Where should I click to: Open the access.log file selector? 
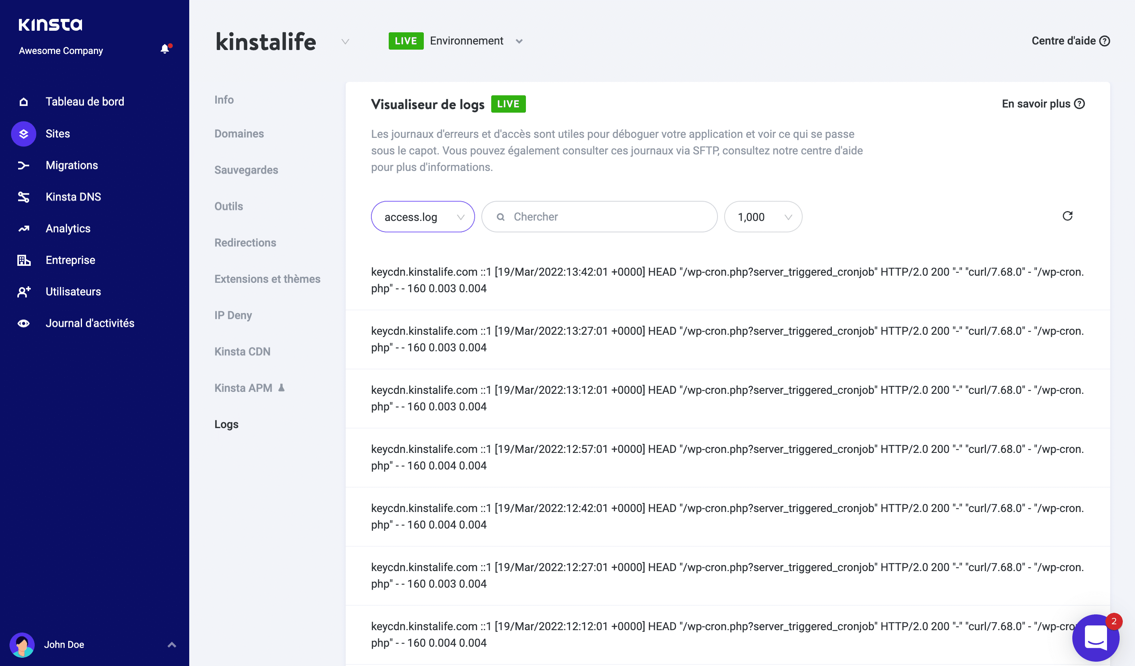tap(423, 217)
